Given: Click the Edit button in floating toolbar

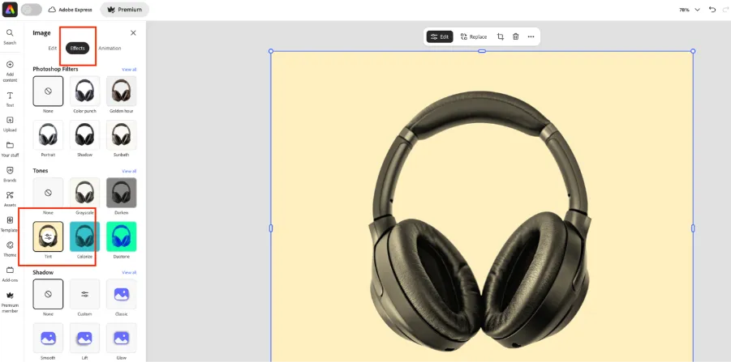Looking at the screenshot, I should (440, 36).
